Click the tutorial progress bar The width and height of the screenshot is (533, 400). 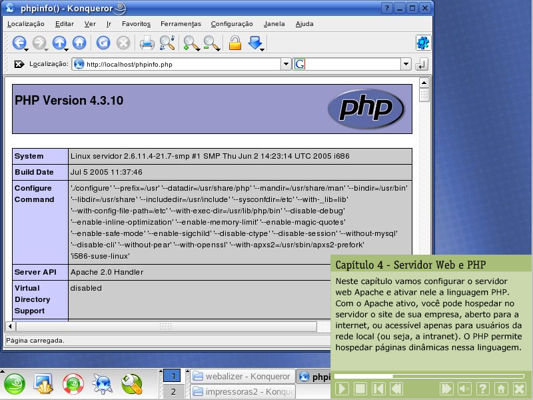tap(430, 376)
